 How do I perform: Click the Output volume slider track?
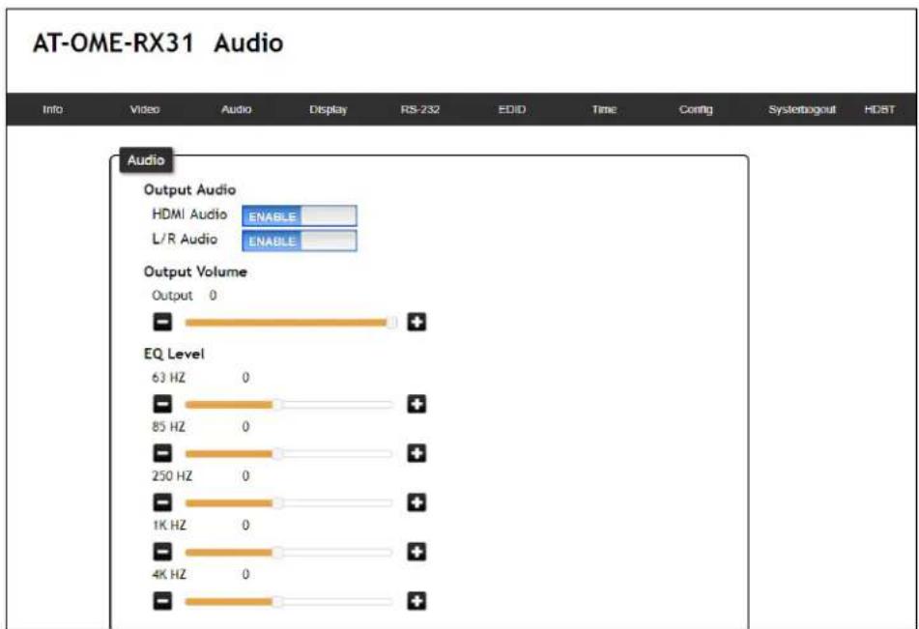(x=291, y=322)
